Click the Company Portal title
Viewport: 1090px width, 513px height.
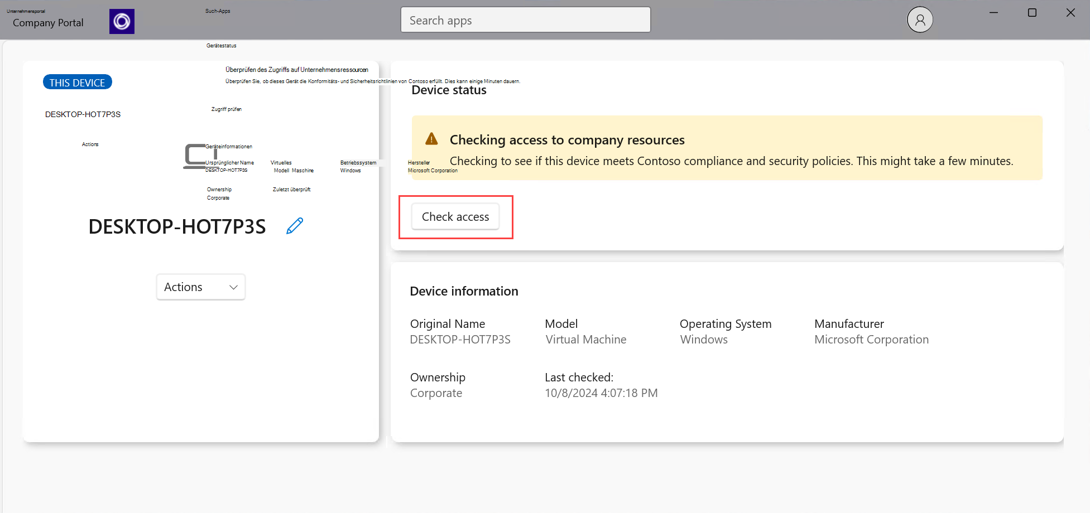48,23
